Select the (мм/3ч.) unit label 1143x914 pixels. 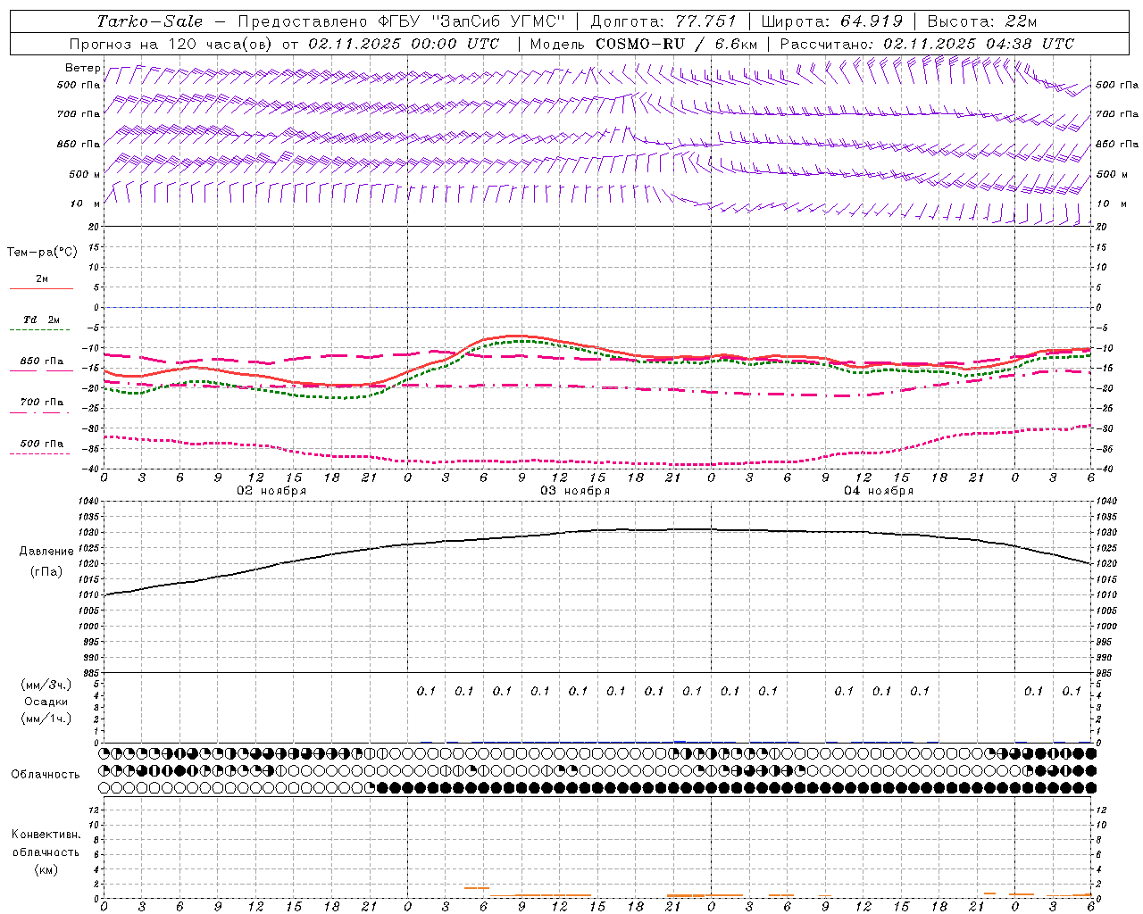(46, 684)
